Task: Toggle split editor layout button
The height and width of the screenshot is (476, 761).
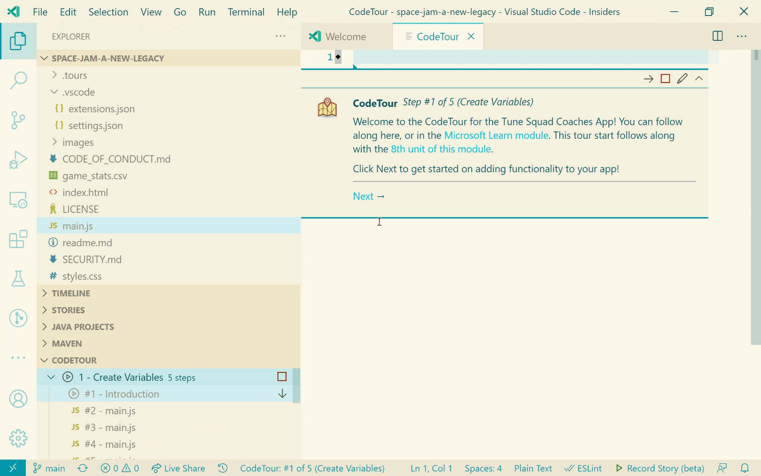Action: tap(717, 36)
